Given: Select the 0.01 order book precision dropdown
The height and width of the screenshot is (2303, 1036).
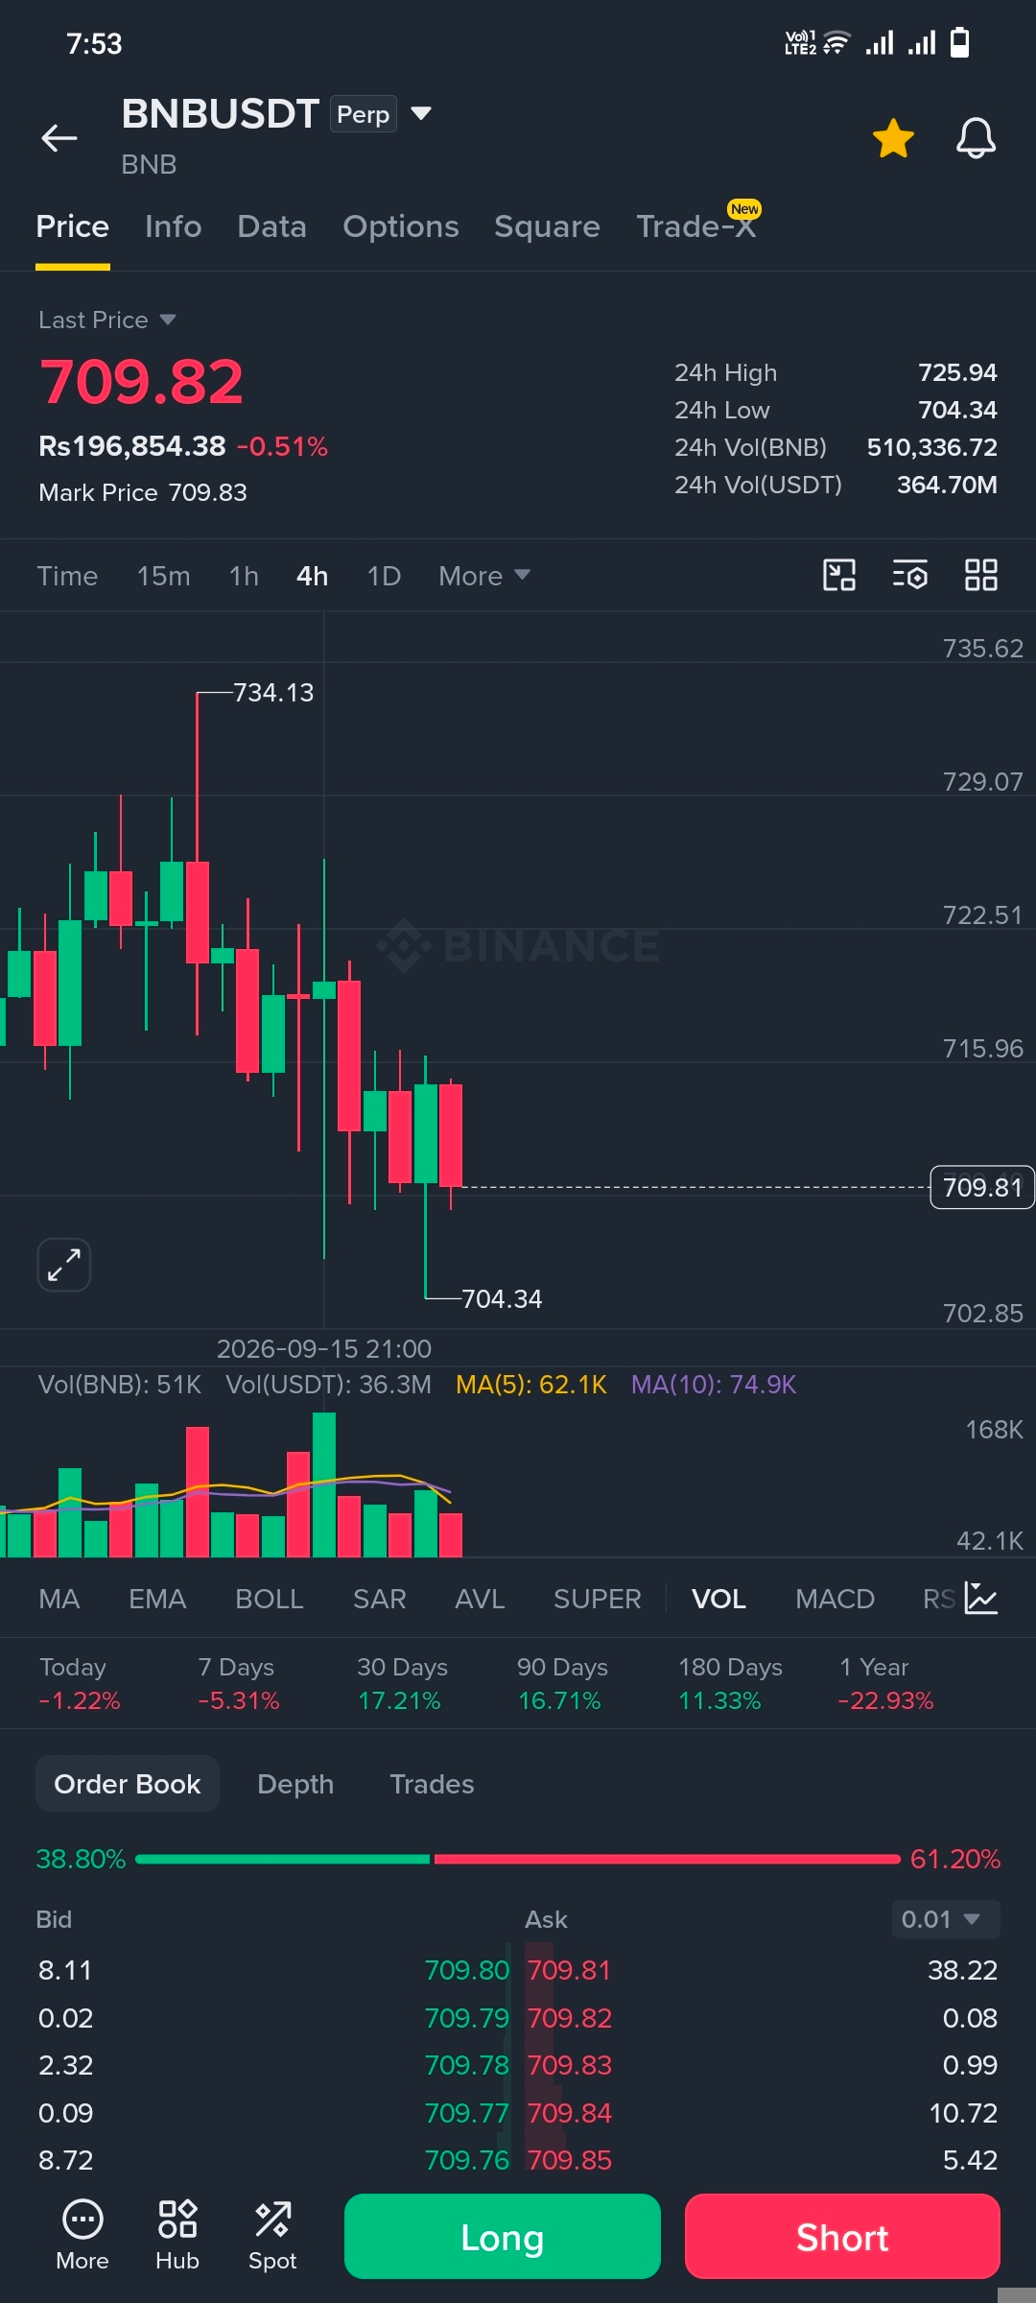Looking at the screenshot, I should [945, 1919].
